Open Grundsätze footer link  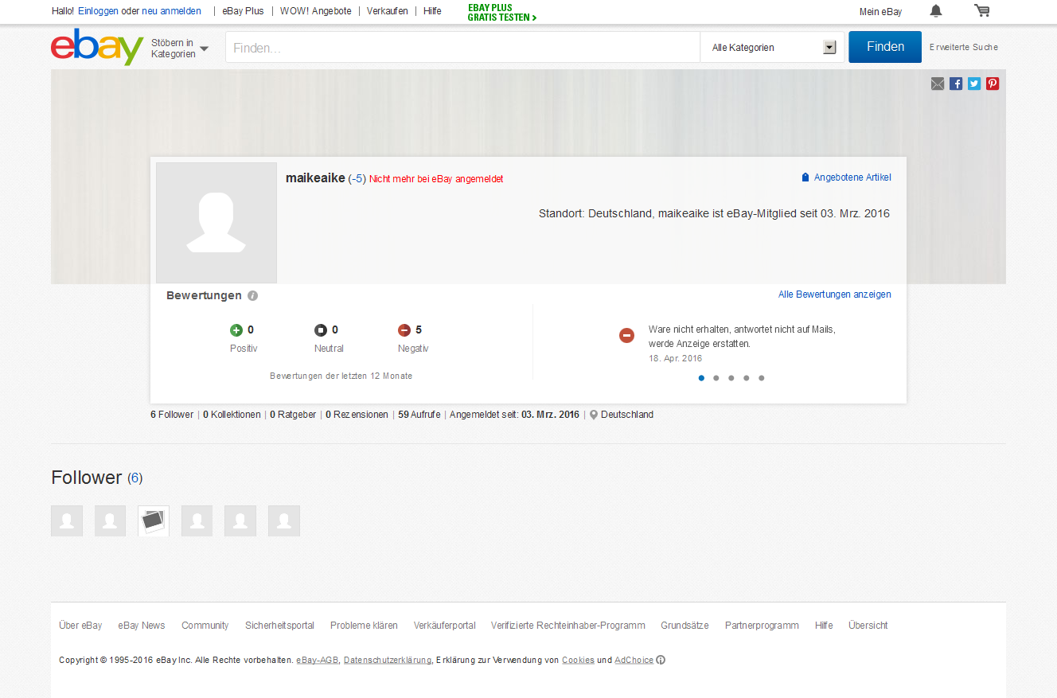685,626
